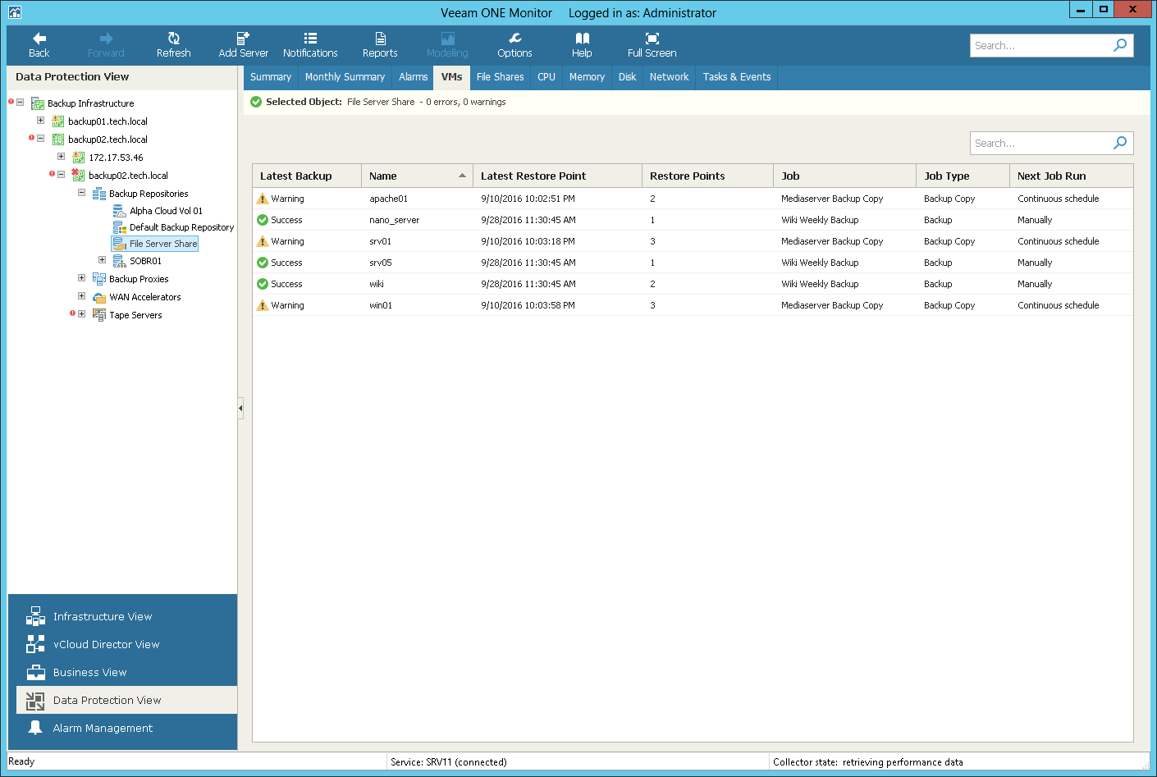Image resolution: width=1157 pixels, height=777 pixels.
Task: Click the Backup Infrastructure tree icon
Action: [38, 103]
